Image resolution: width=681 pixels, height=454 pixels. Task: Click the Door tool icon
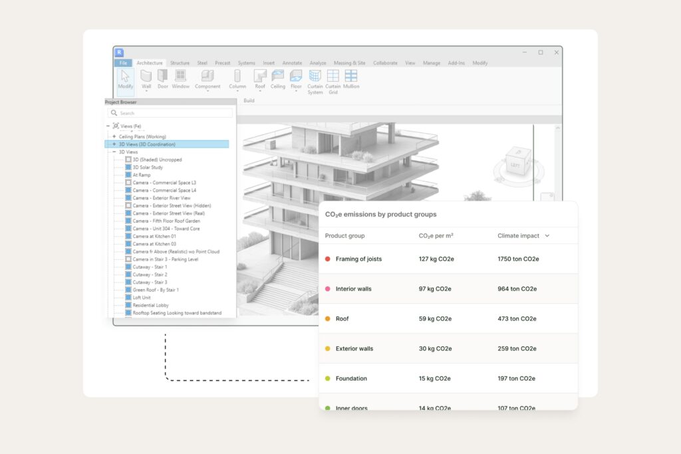pos(163,77)
